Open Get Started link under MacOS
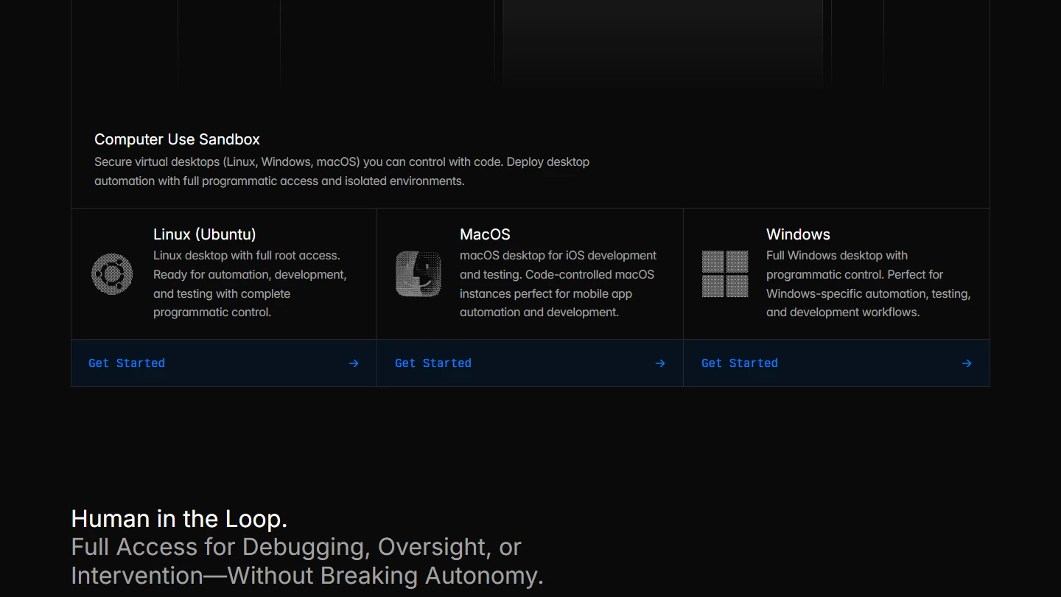Image resolution: width=1061 pixels, height=597 pixels. click(x=433, y=363)
